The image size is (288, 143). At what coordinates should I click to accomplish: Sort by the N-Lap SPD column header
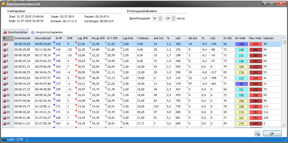(x=99, y=38)
